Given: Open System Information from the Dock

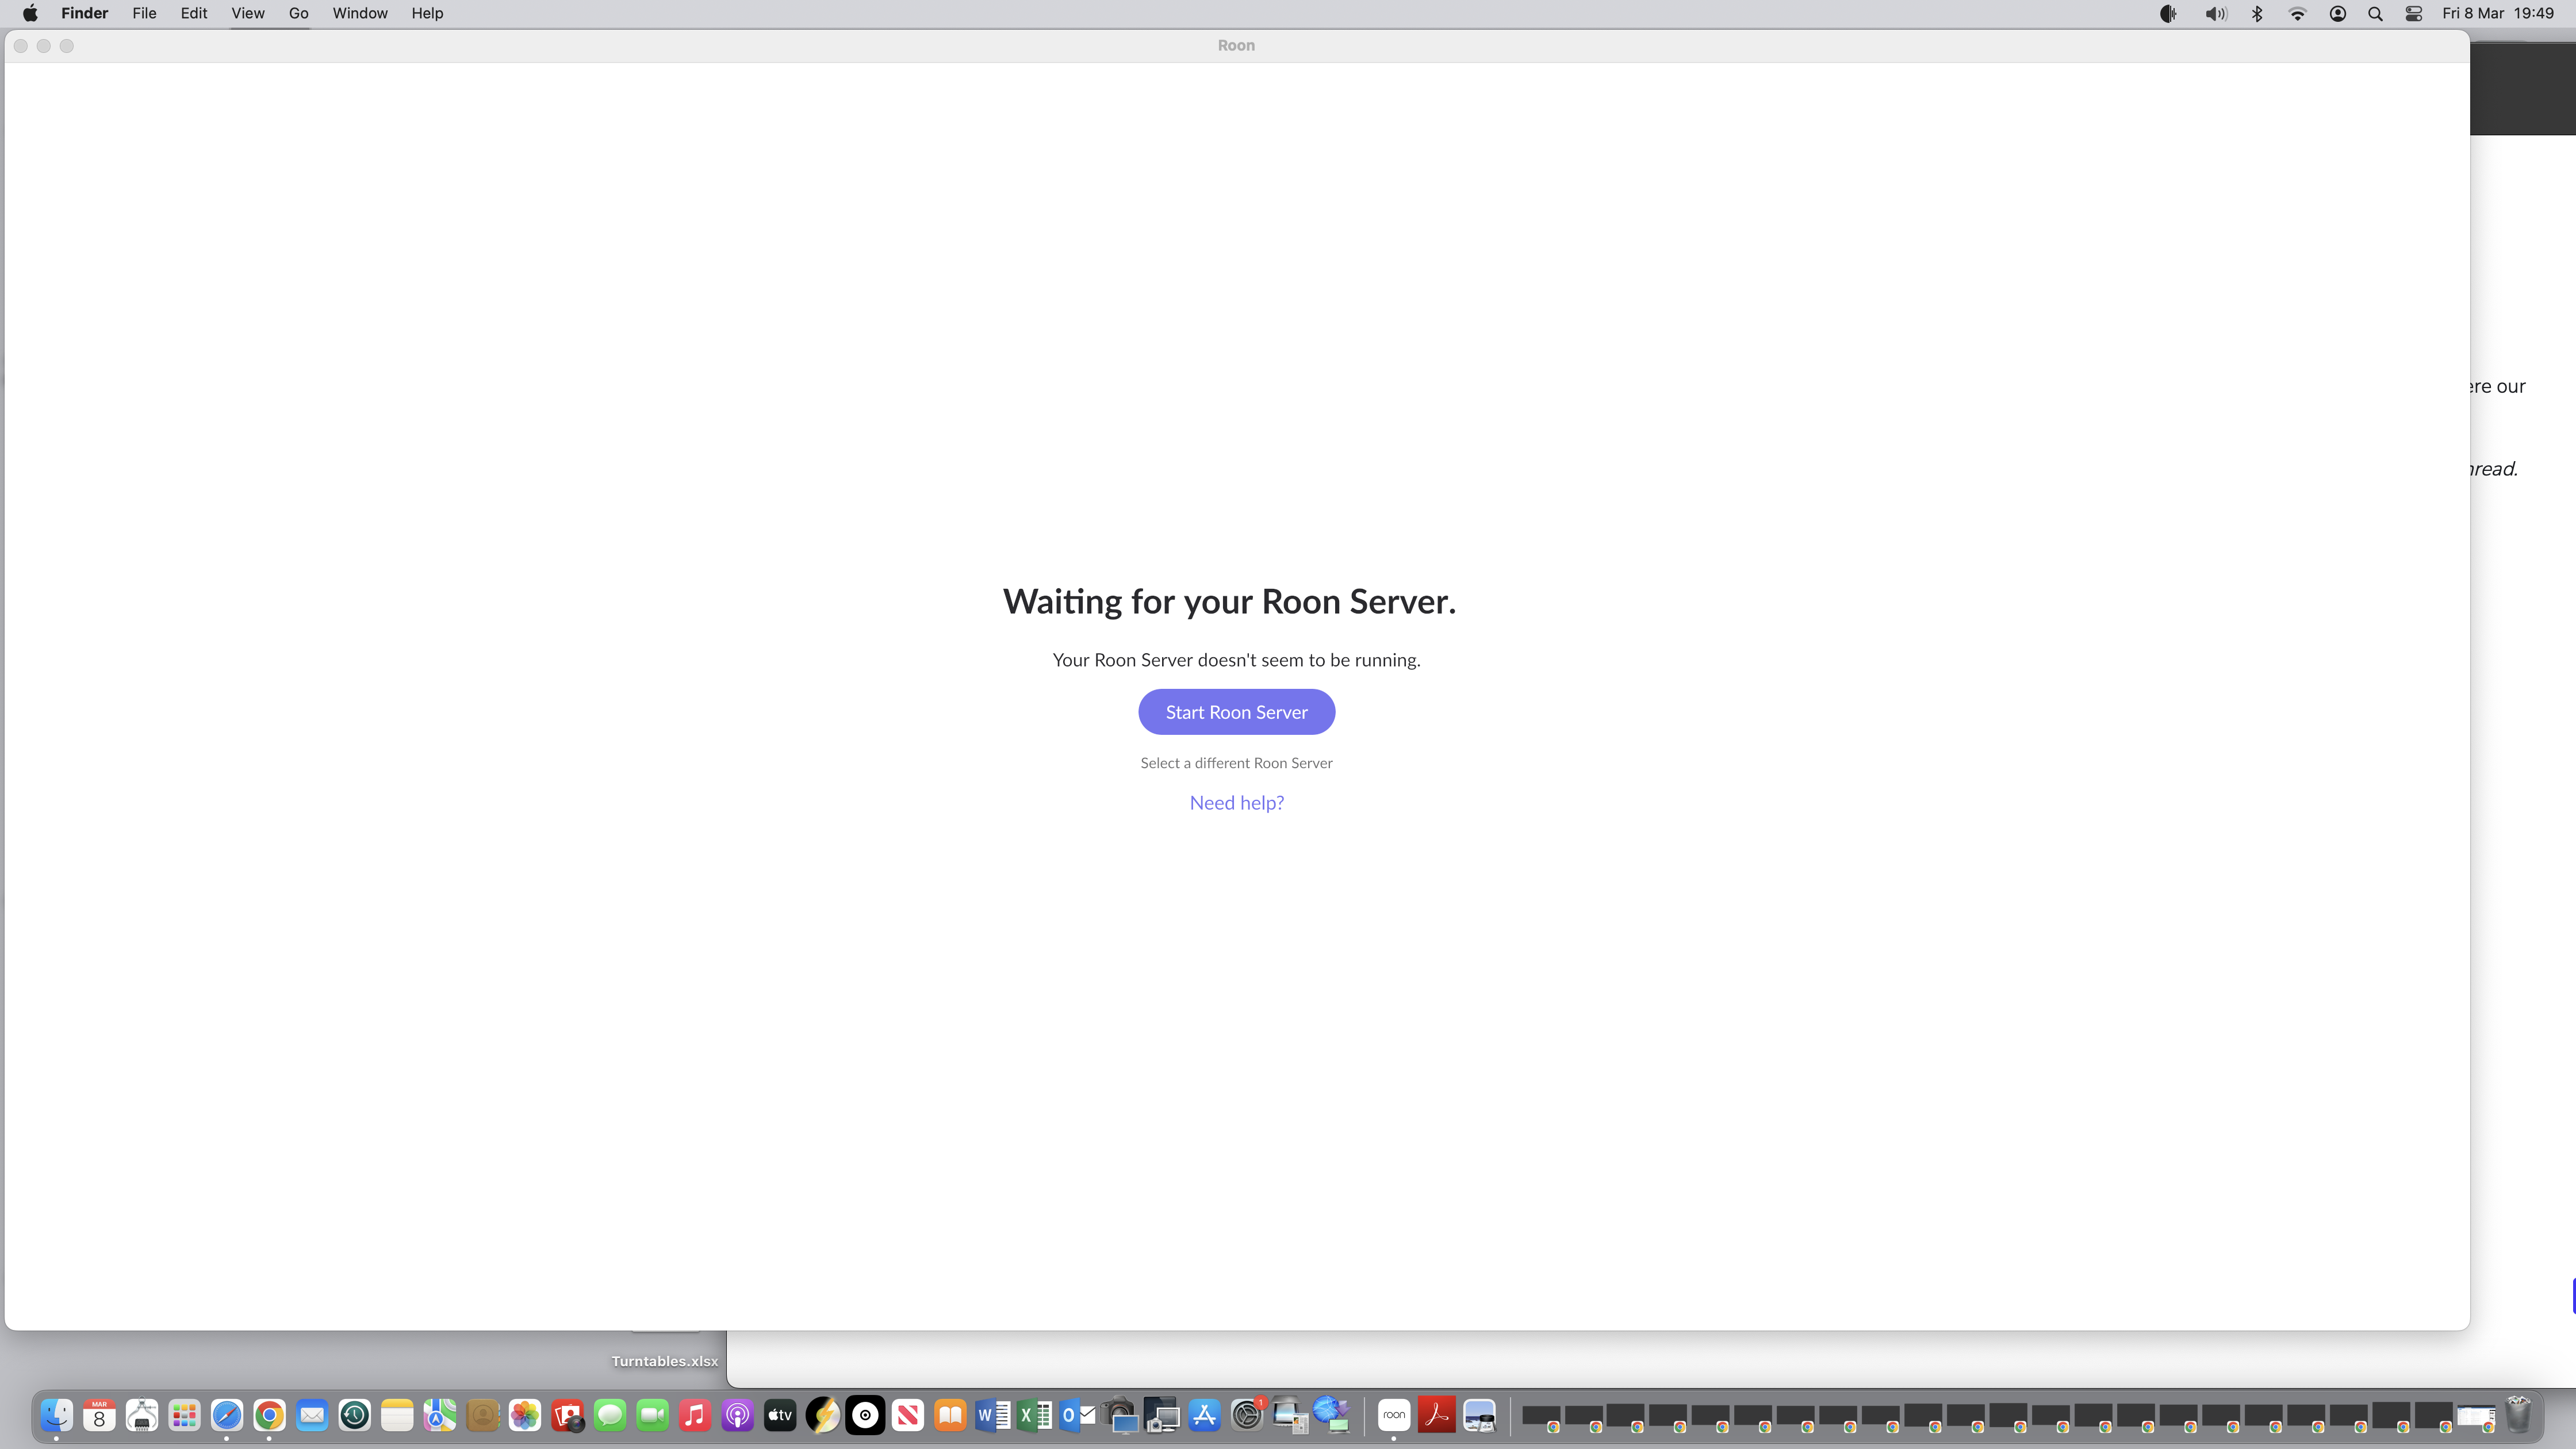Looking at the screenshot, I should pos(142,1416).
